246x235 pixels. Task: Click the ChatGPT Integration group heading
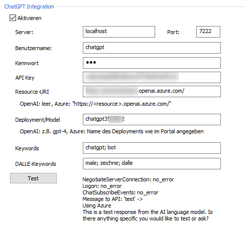(29, 7)
